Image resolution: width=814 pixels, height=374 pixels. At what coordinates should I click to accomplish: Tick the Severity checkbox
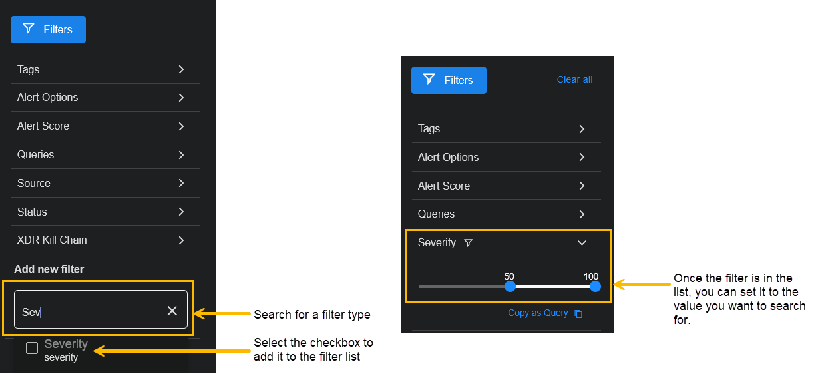(32, 348)
